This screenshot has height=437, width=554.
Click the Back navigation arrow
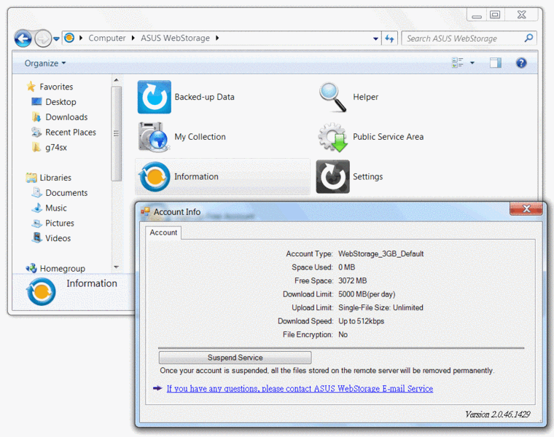(x=23, y=39)
